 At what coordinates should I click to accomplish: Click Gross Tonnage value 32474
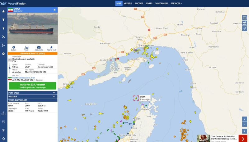click(11, 106)
